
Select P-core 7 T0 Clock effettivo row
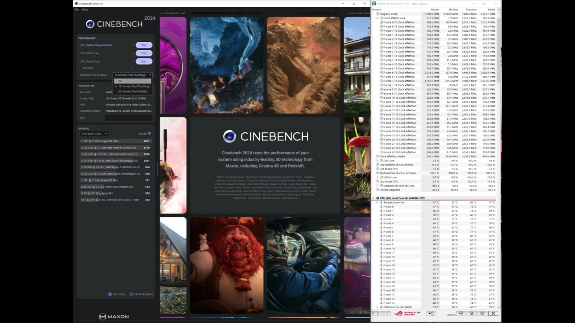coord(434,81)
